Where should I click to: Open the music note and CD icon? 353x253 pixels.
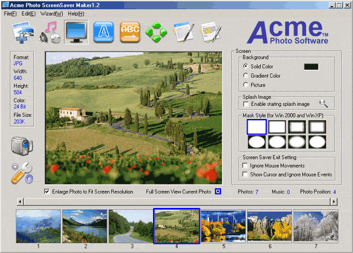pyautogui.click(x=50, y=32)
